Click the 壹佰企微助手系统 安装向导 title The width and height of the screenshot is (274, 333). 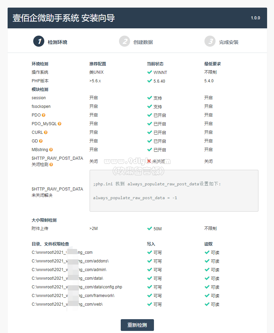(64, 18)
